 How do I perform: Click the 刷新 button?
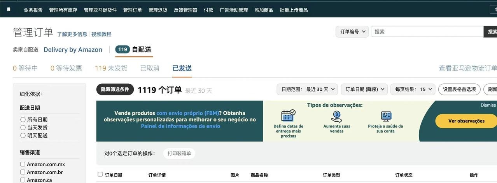click(x=491, y=89)
